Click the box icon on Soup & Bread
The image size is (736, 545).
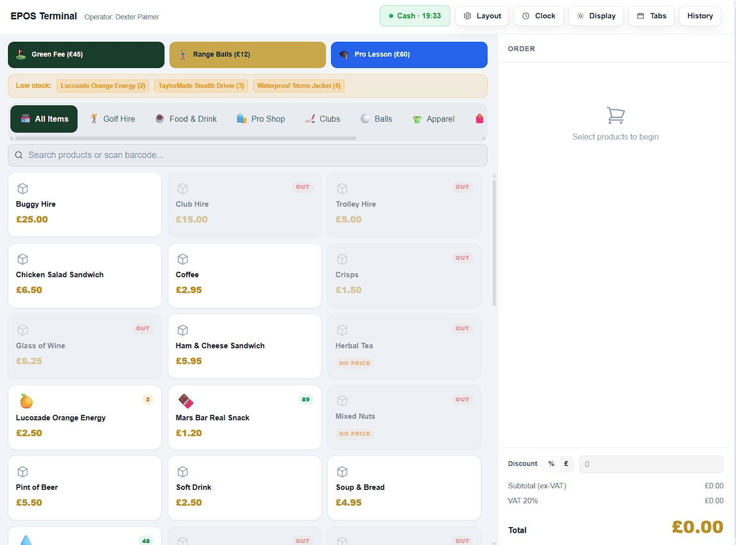(342, 471)
